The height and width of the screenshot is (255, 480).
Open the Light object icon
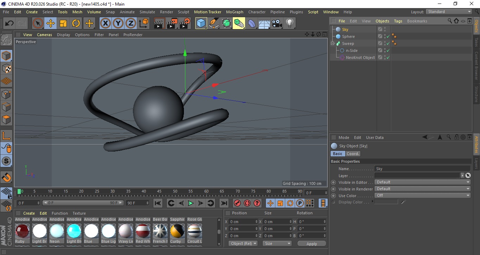pos(289,24)
